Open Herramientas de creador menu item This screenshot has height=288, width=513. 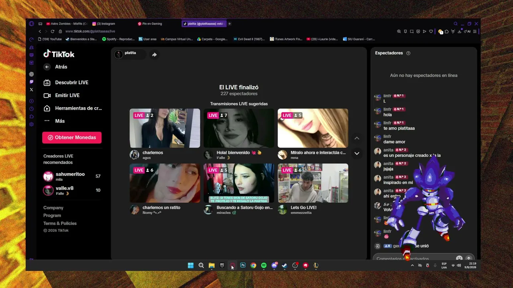point(73,108)
